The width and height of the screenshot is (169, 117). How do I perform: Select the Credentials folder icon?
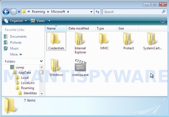tap(56, 39)
